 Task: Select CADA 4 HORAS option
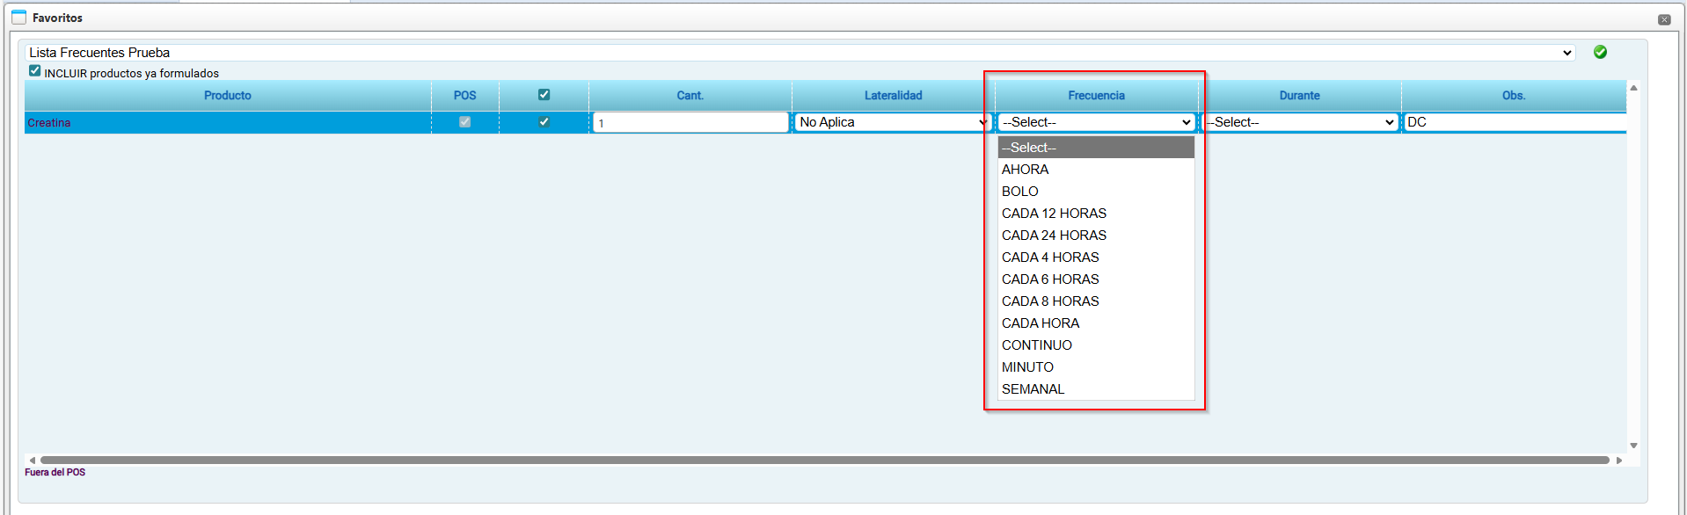tap(1096, 257)
